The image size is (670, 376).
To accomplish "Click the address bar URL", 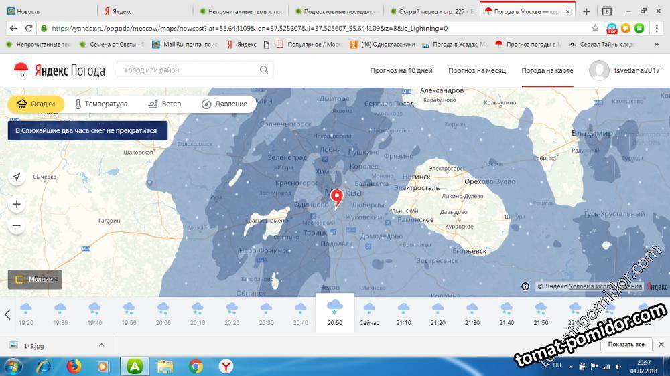I will pos(249,29).
